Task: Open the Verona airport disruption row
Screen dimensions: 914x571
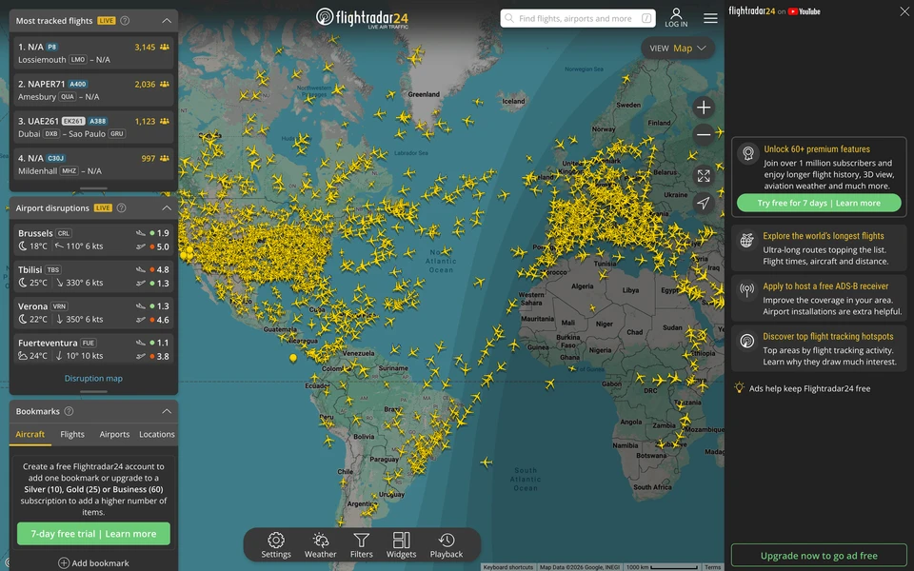Action: click(93, 313)
